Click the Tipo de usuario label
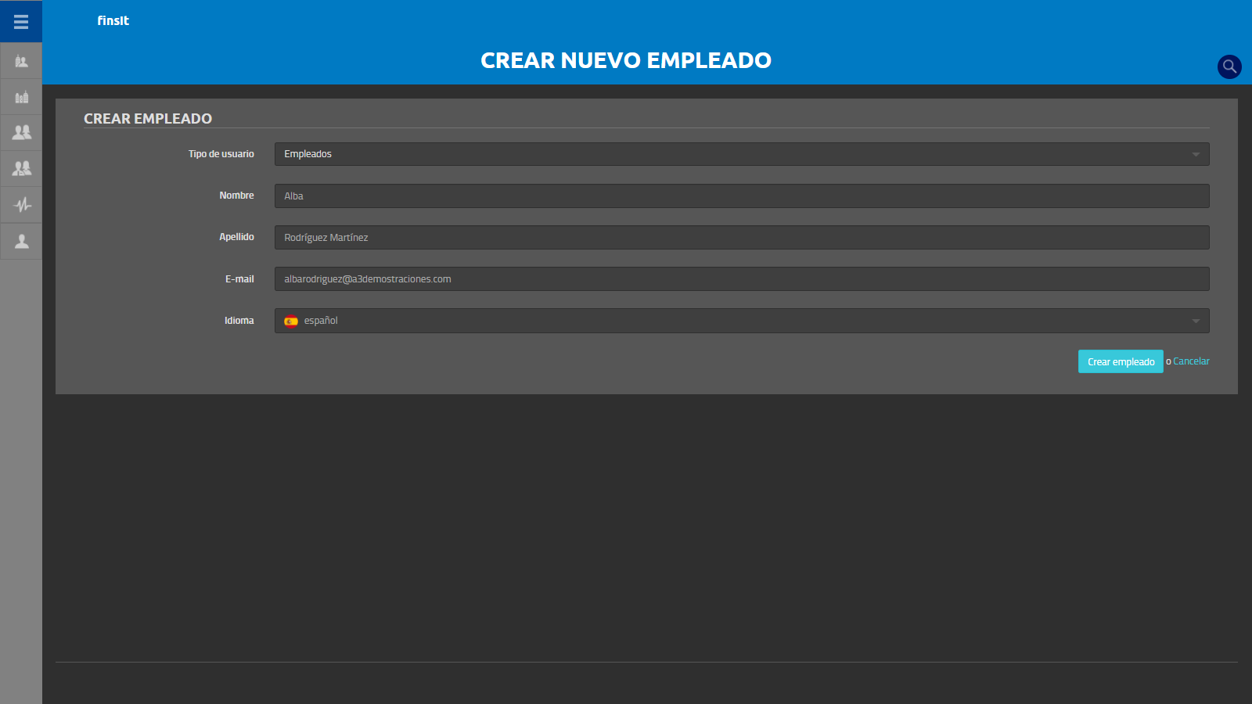Image resolution: width=1252 pixels, height=704 pixels. [221, 154]
